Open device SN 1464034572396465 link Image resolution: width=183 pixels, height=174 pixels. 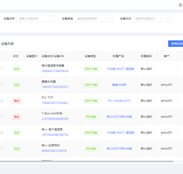[x=55, y=103]
